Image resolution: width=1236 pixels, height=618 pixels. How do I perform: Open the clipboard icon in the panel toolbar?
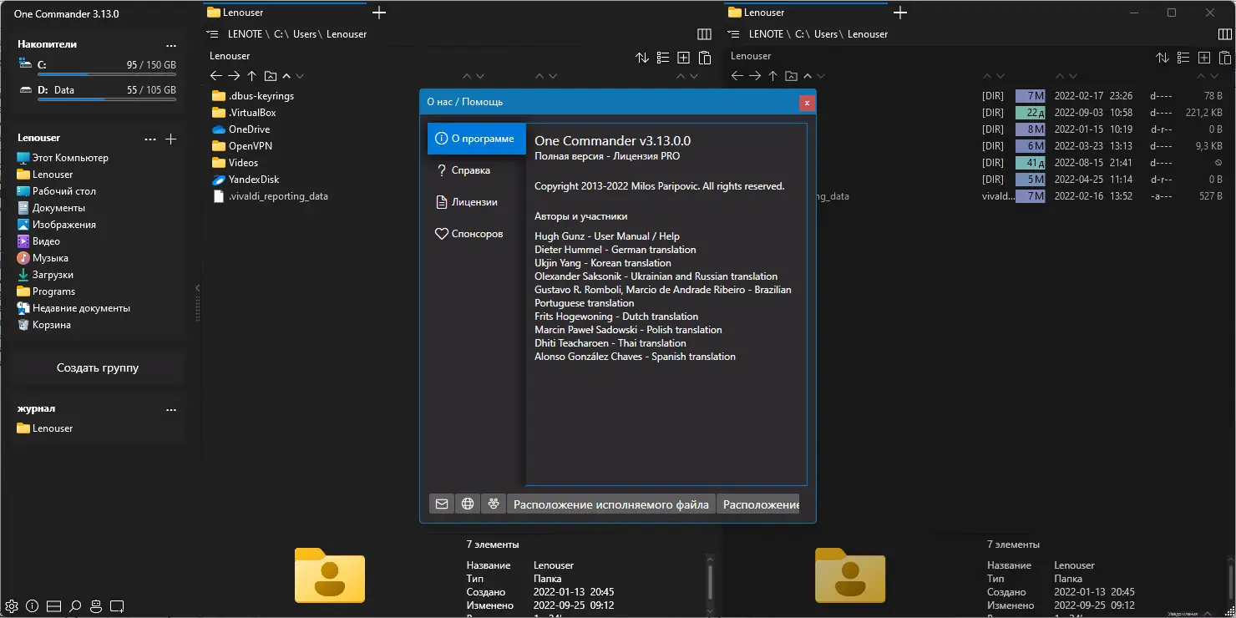[x=704, y=58]
